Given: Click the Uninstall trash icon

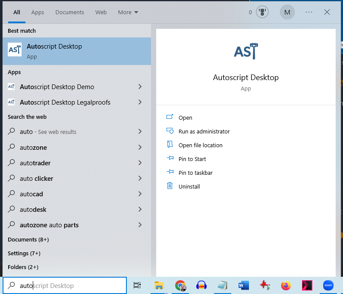Looking at the screenshot, I should pyautogui.click(x=170, y=186).
